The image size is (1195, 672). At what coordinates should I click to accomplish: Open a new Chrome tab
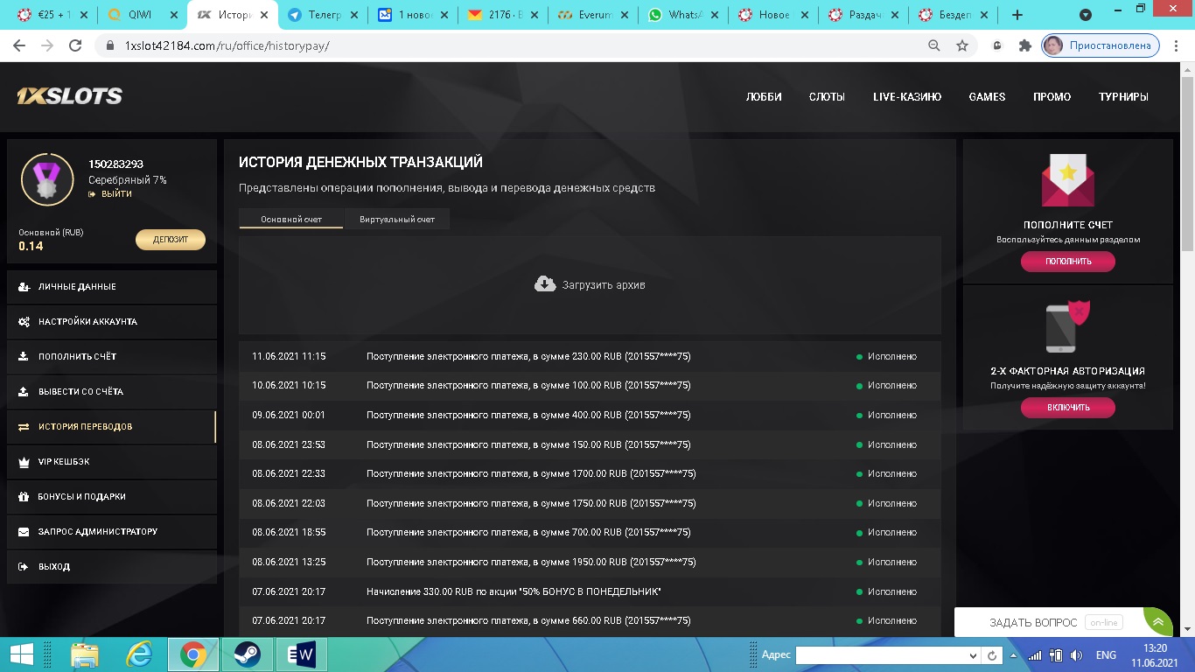pos(1017,15)
